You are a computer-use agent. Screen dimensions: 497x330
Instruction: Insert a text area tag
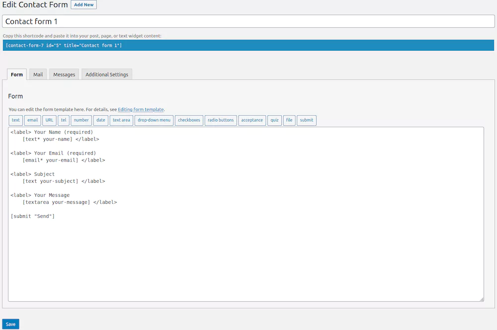point(121,120)
